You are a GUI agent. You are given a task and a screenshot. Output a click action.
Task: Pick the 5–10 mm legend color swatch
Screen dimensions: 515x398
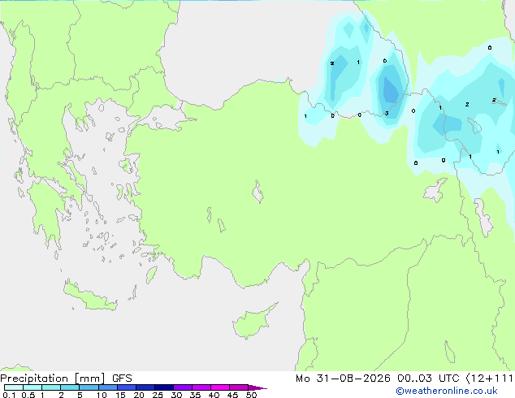pos(89,387)
